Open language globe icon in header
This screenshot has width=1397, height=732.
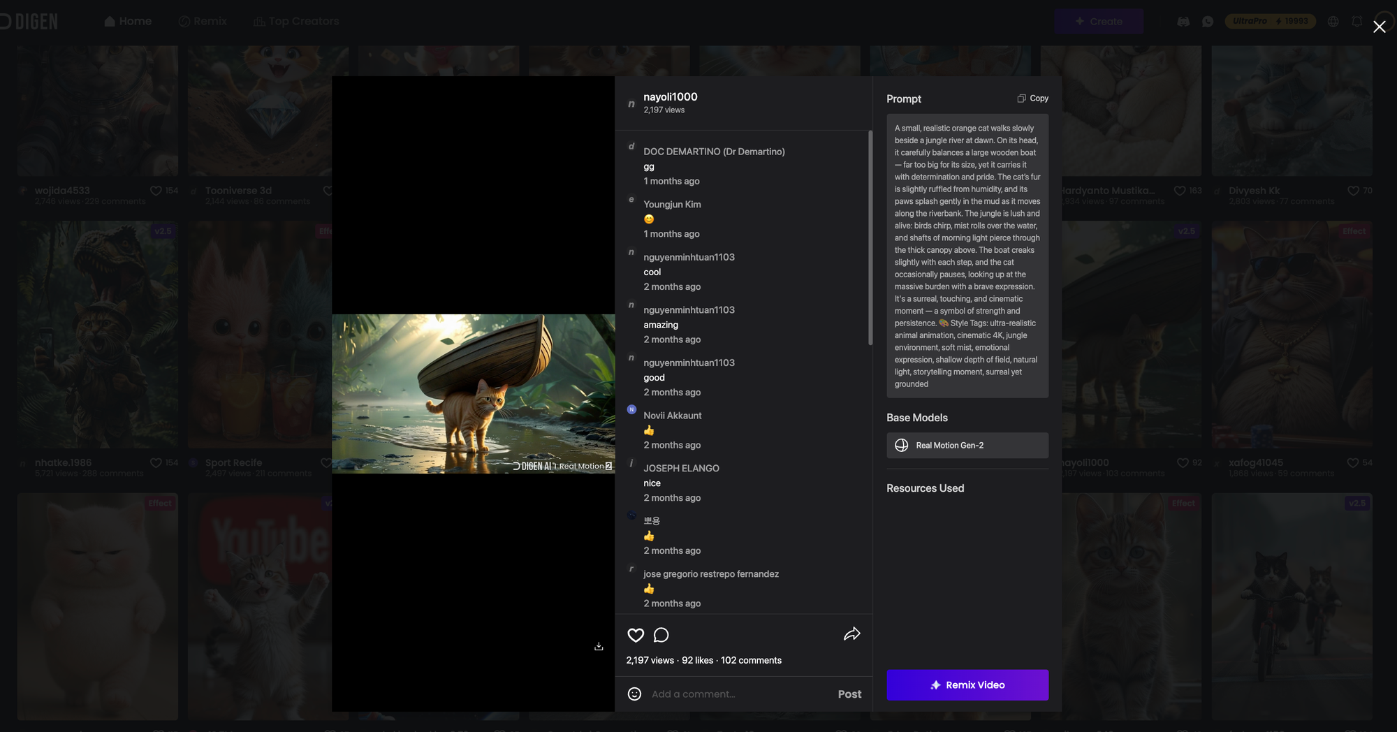[x=1333, y=22]
